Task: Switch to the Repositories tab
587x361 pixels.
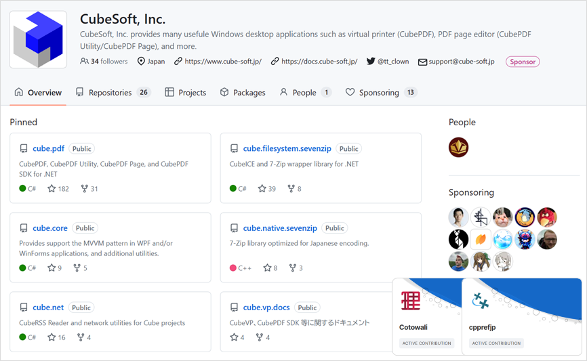Action: tap(113, 92)
